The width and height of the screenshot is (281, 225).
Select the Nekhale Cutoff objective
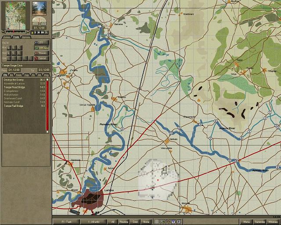(x=25, y=102)
